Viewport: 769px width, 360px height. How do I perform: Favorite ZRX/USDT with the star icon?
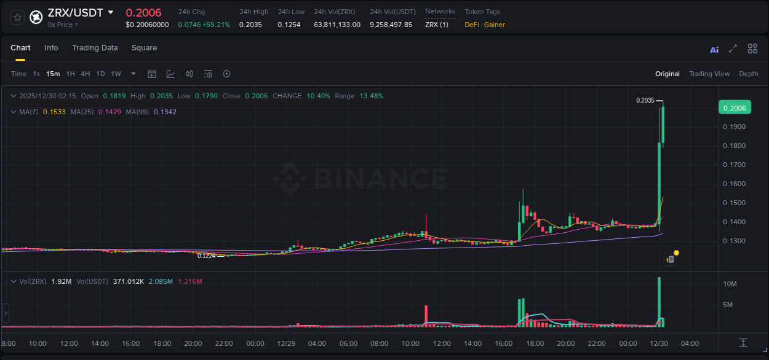(x=17, y=17)
